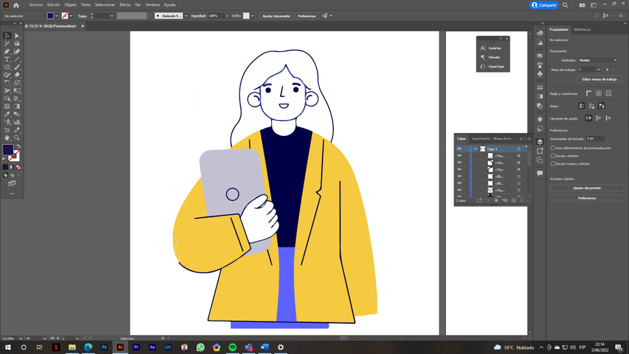
Task: Create new layer in Capas panel
Action: 514,200
